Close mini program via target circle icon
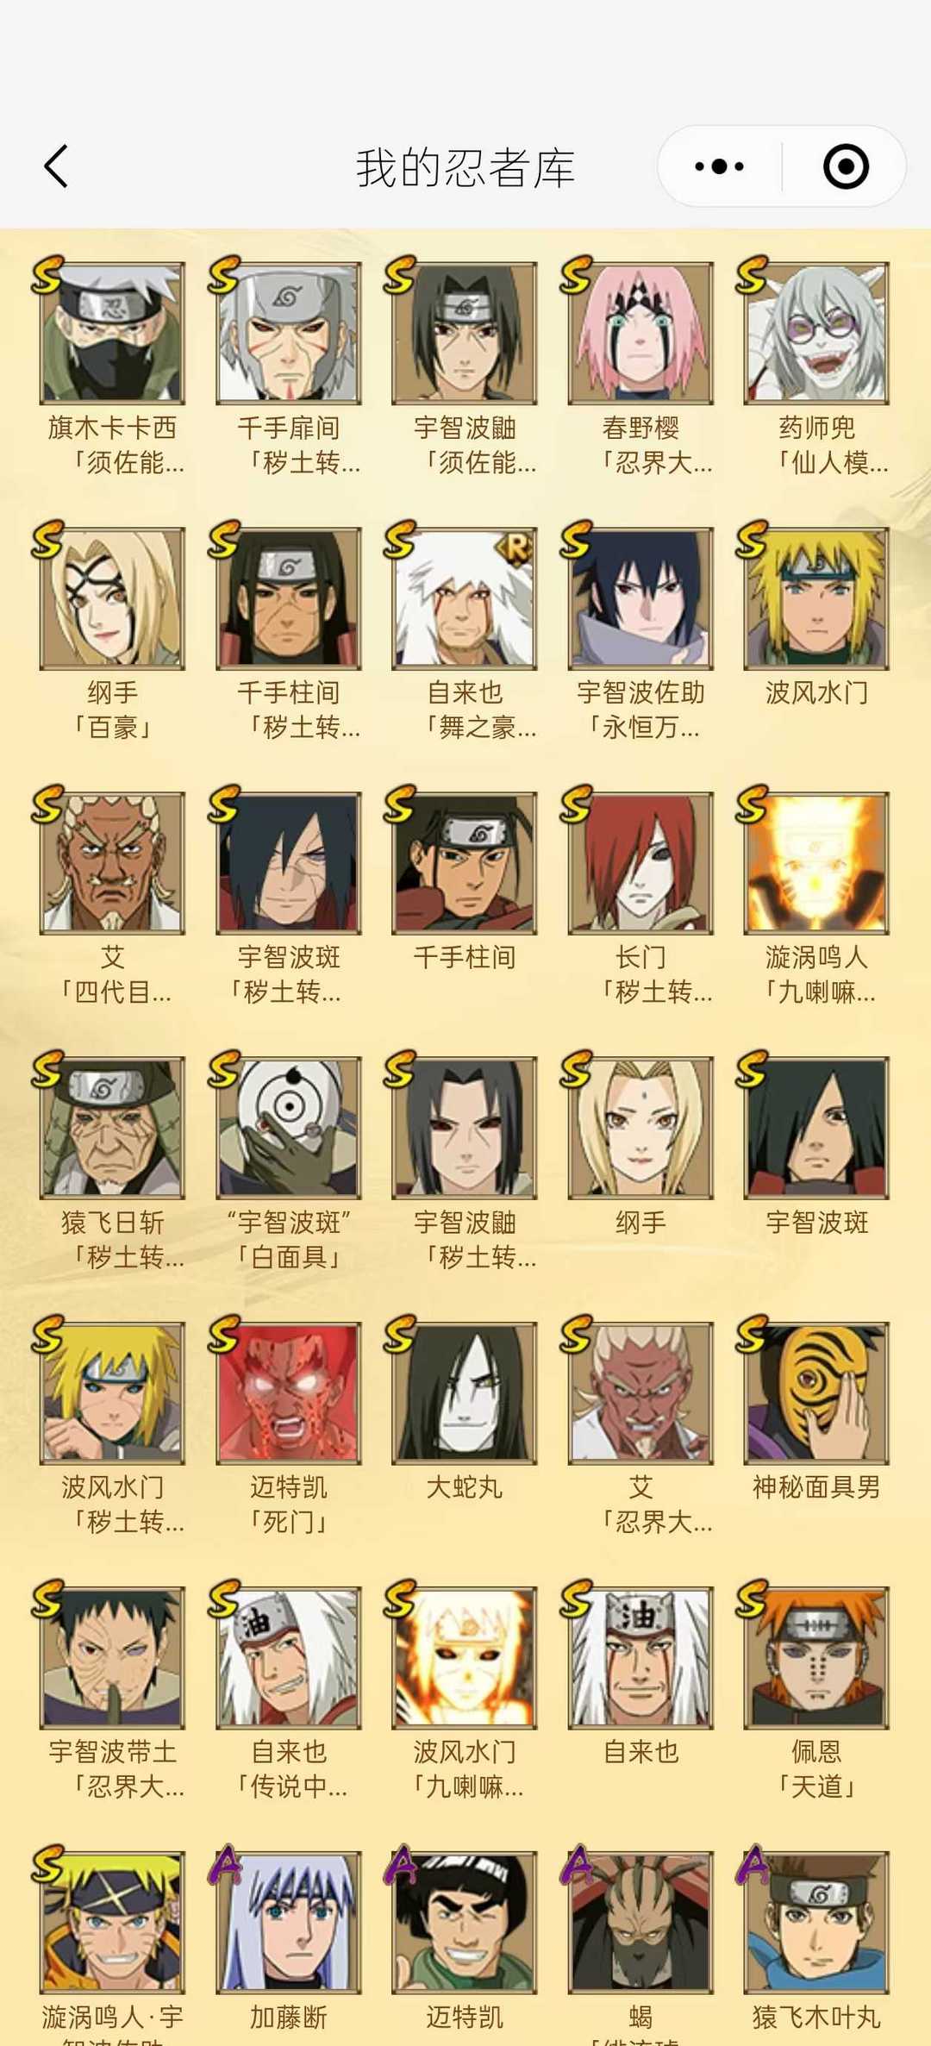 [x=846, y=166]
